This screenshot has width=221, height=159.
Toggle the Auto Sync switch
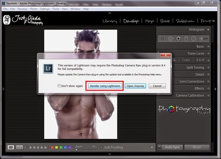159,147
